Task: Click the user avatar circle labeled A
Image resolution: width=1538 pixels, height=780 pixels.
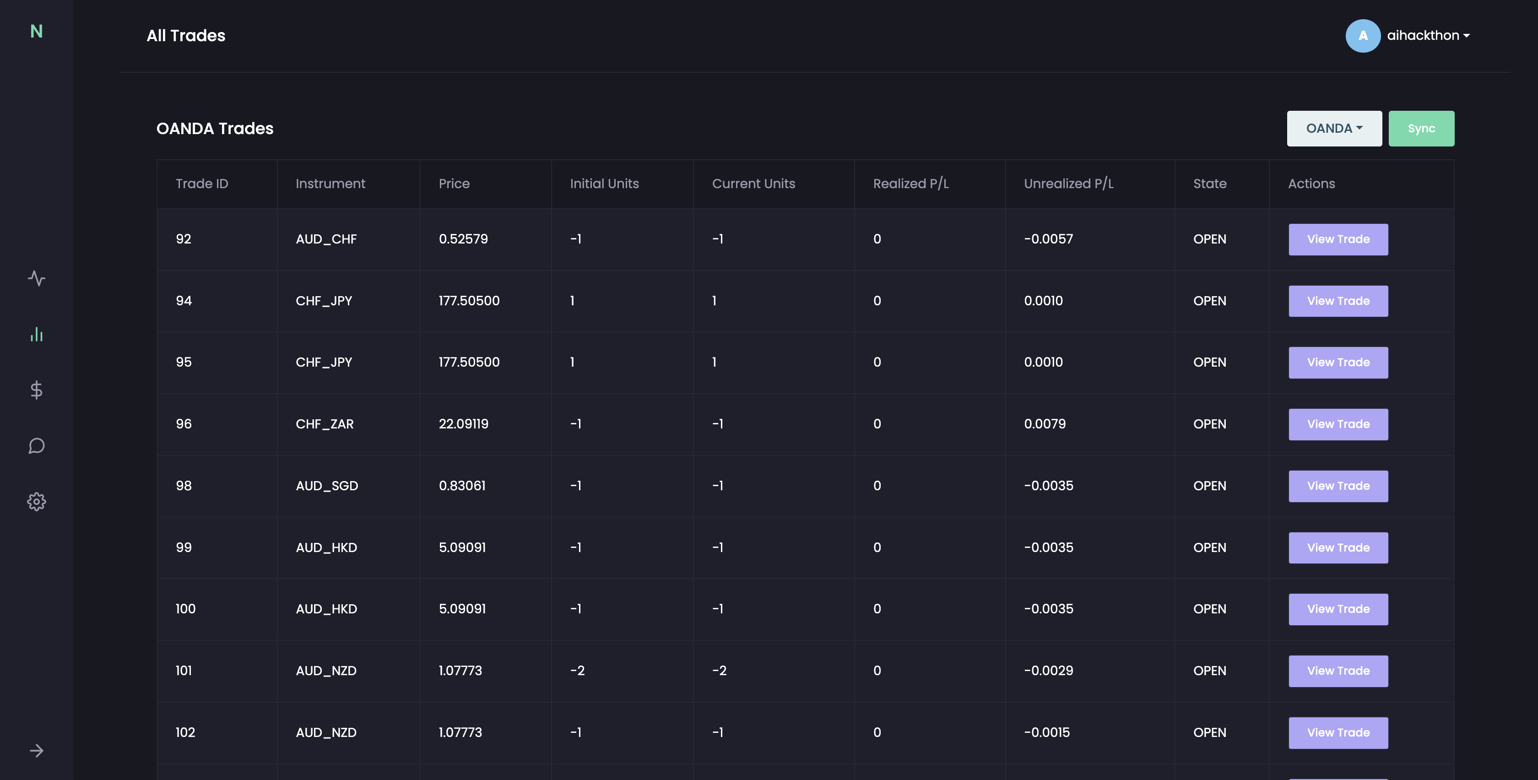Action: click(x=1363, y=36)
